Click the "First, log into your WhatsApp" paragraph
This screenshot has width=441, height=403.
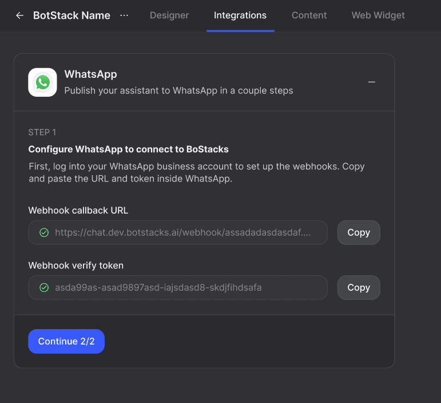(197, 172)
